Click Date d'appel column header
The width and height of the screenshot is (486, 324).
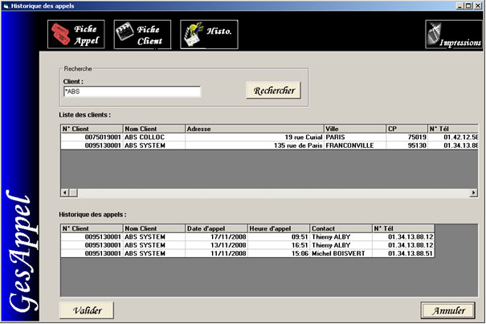click(216, 228)
